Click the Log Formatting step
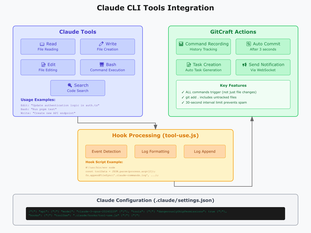This screenshot has height=233, width=311. point(155,151)
